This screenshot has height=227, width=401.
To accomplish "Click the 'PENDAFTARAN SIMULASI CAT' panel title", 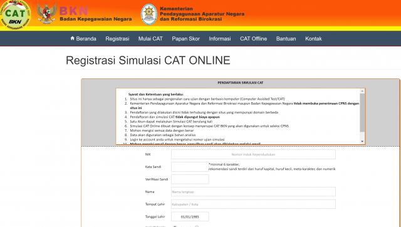I will [240, 83].
